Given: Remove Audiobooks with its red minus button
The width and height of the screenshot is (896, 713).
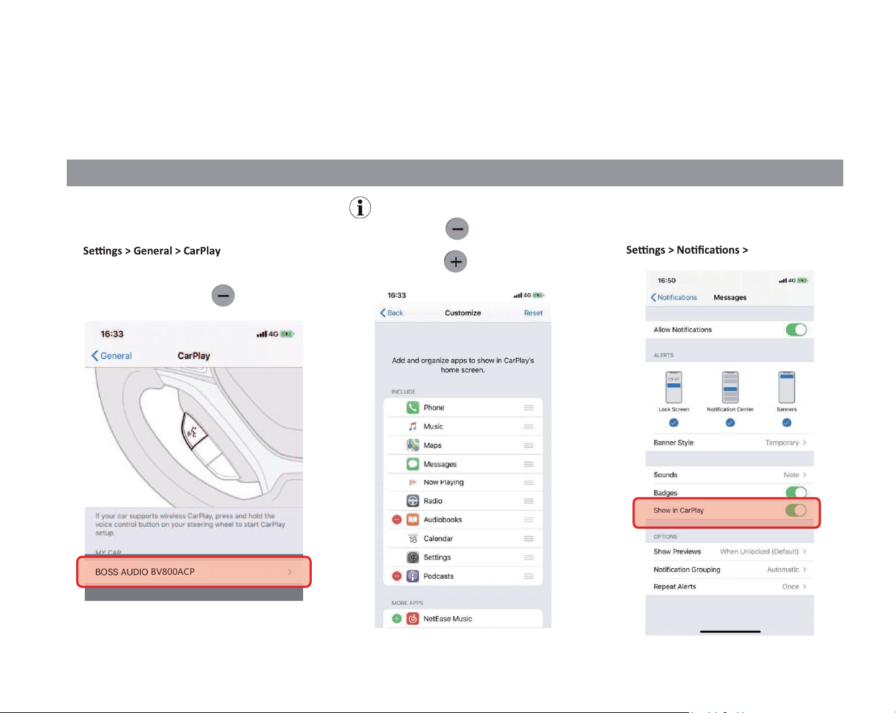Looking at the screenshot, I should point(397,519).
